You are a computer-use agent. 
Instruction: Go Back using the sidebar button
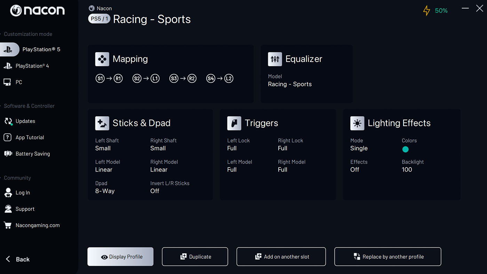pyautogui.click(x=18, y=259)
